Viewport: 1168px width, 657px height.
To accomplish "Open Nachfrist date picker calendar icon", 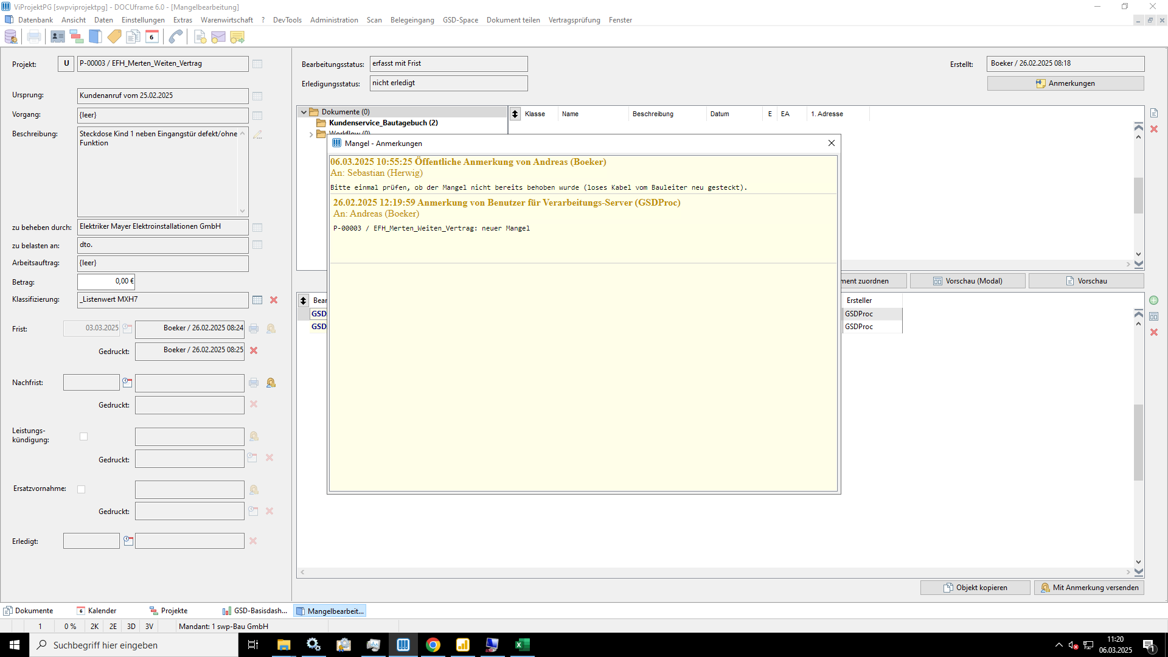I will point(127,383).
